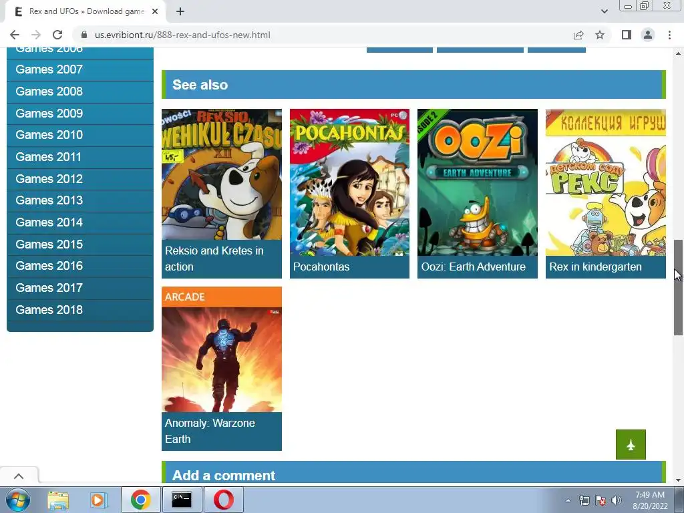Jump to top with green arrow button
This screenshot has width=684, height=513.
point(631,444)
